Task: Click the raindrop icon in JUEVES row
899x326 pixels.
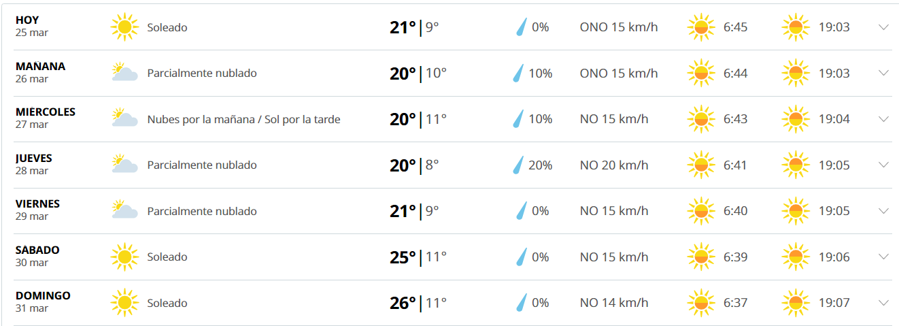Action: 519,165
